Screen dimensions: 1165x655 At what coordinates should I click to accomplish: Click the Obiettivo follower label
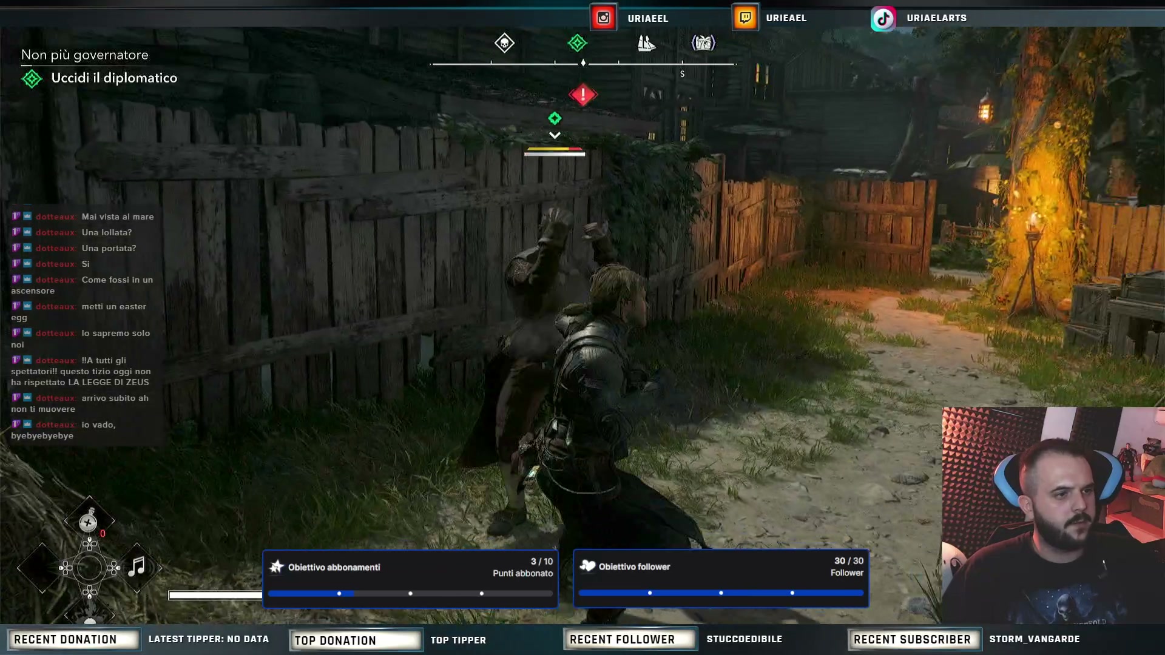tap(635, 566)
